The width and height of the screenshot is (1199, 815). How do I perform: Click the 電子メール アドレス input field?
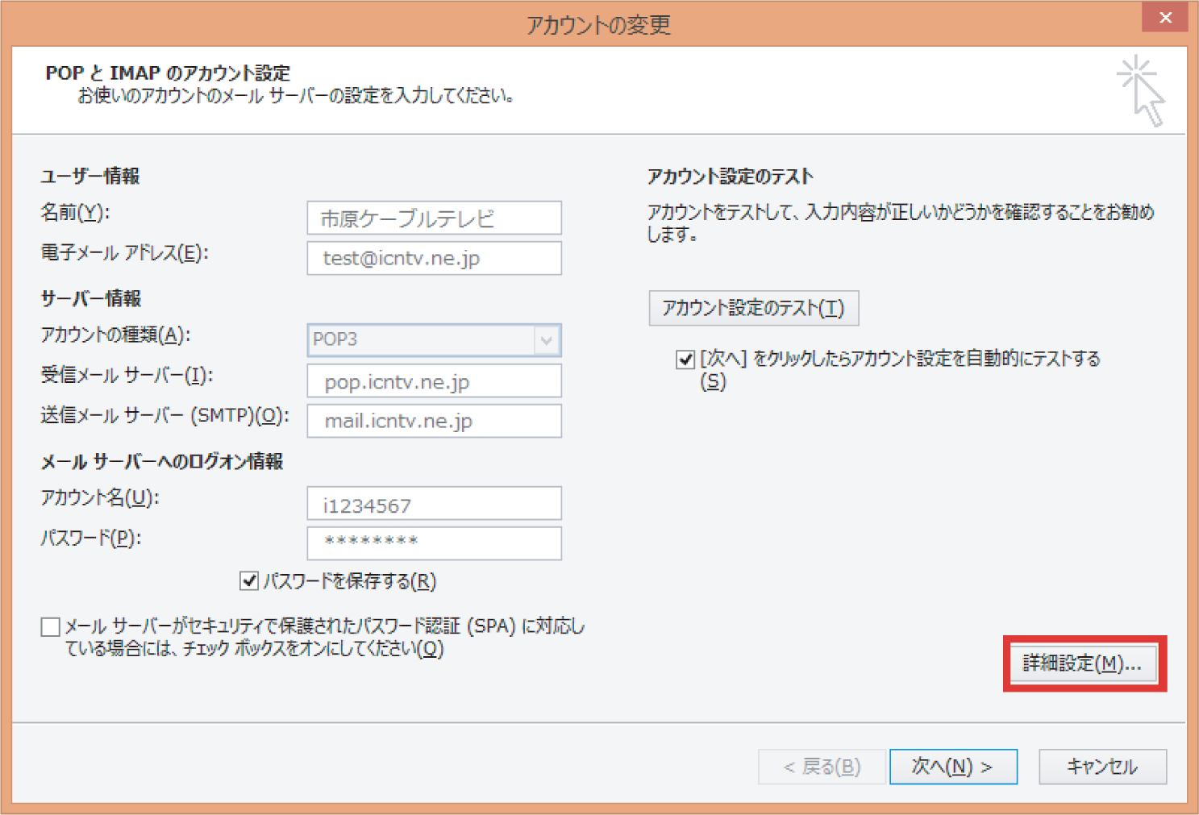click(434, 258)
